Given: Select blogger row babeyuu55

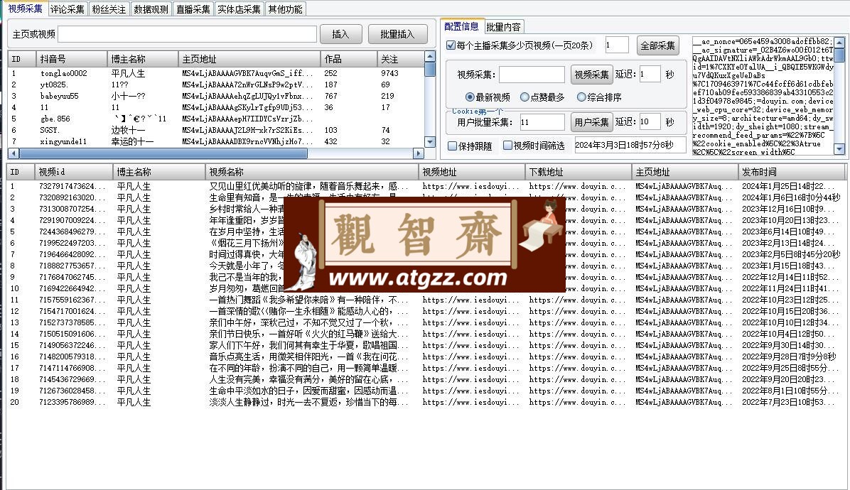Looking at the screenshot, I should pos(217,96).
